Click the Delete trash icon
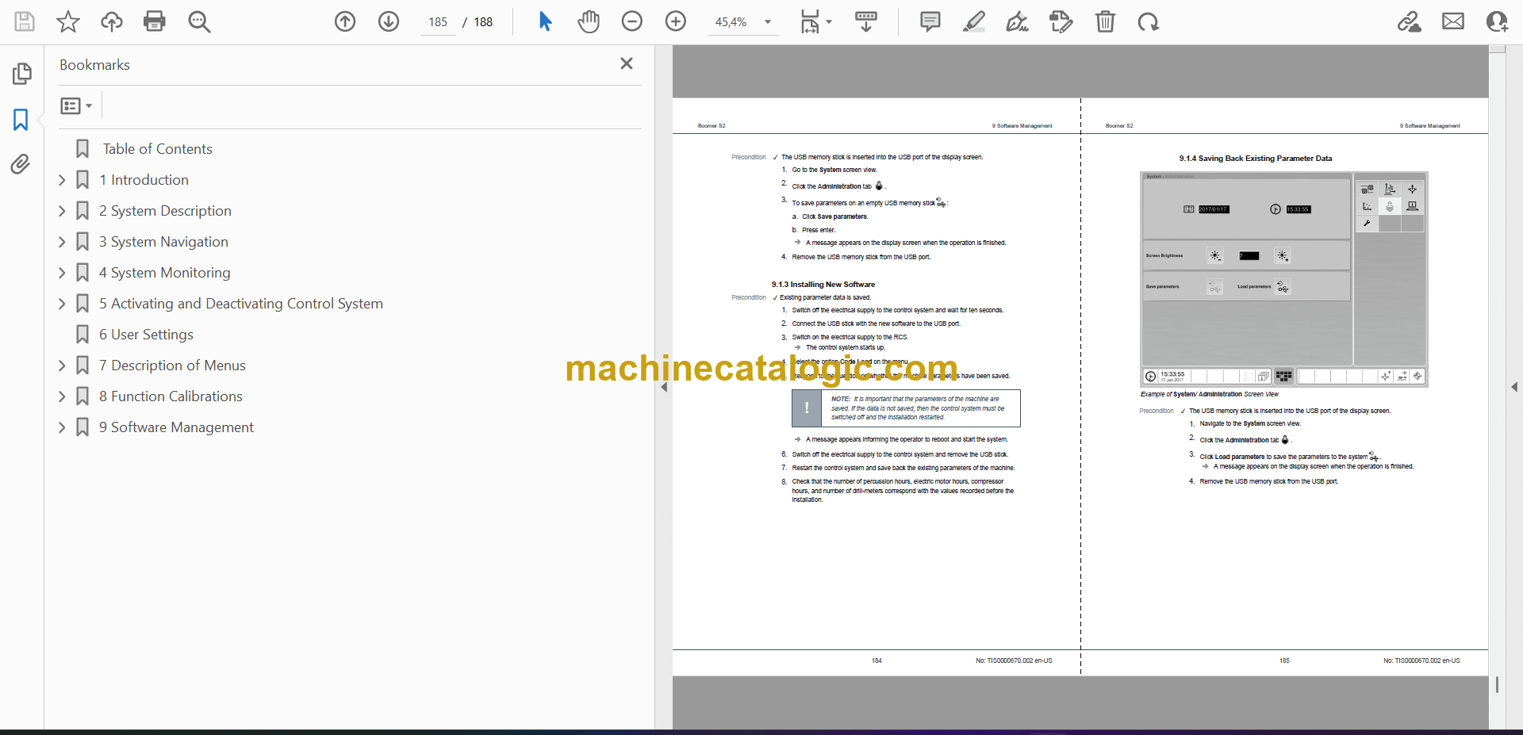The image size is (1523, 735). point(1105,21)
